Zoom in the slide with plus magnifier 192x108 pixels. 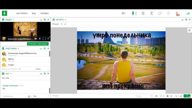[x=161, y=96]
